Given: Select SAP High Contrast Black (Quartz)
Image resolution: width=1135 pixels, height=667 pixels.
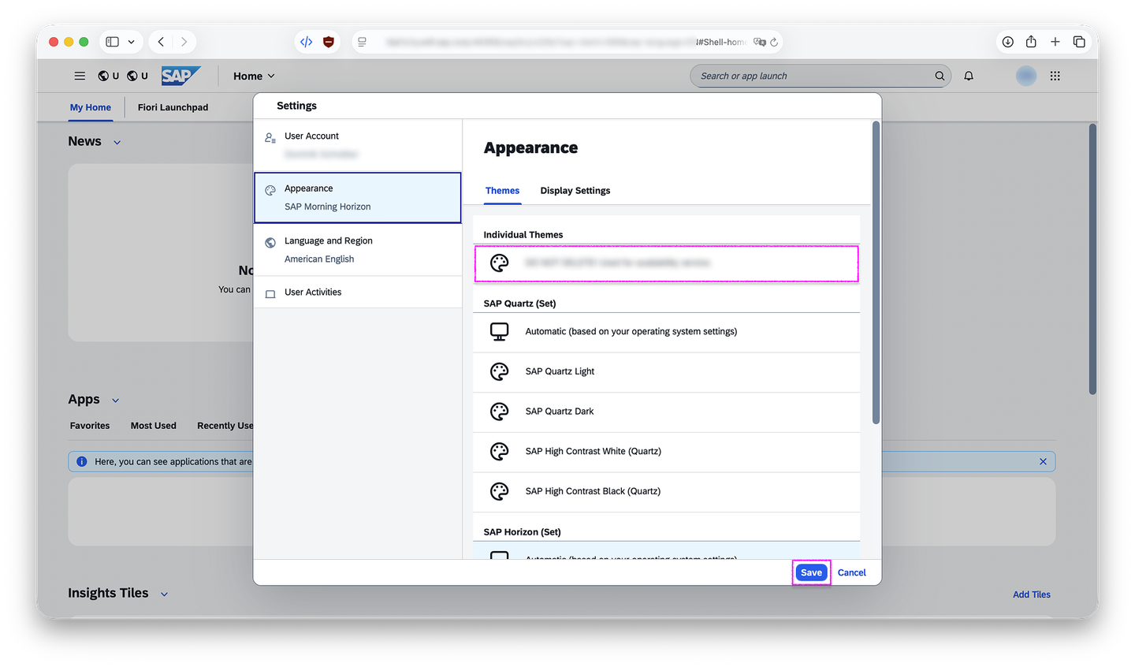Looking at the screenshot, I should click(x=666, y=491).
